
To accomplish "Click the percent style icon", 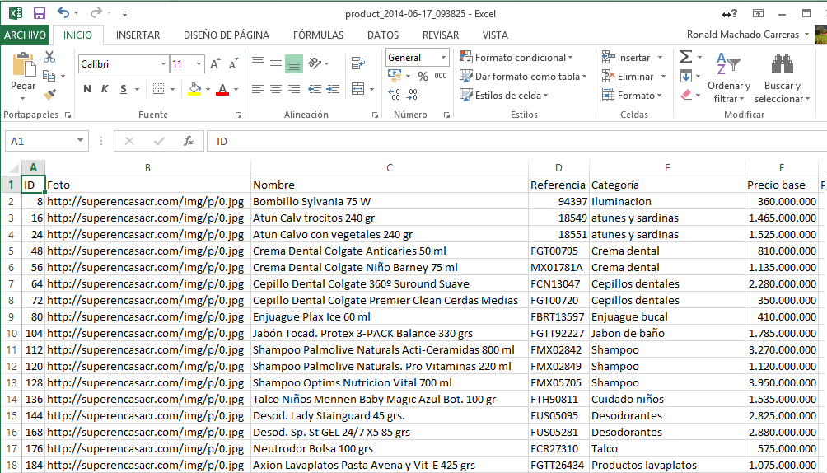I will (x=423, y=76).
